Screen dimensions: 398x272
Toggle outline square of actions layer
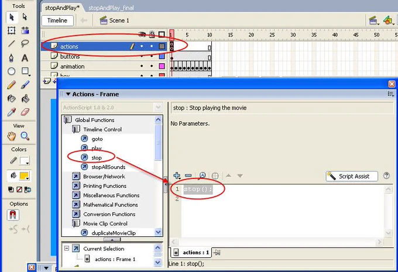pos(162,46)
